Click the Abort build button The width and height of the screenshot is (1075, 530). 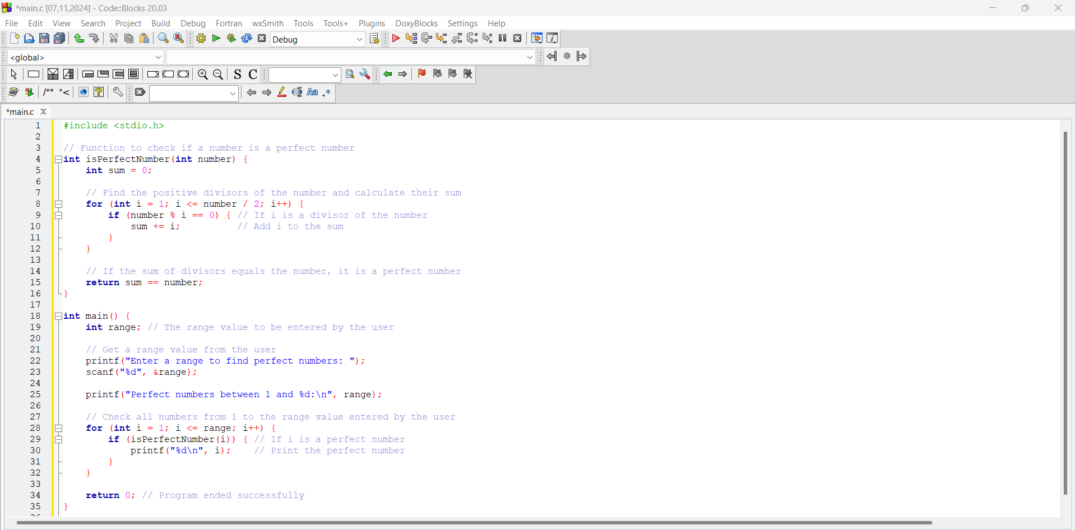pyautogui.click(x=262, y=38)
